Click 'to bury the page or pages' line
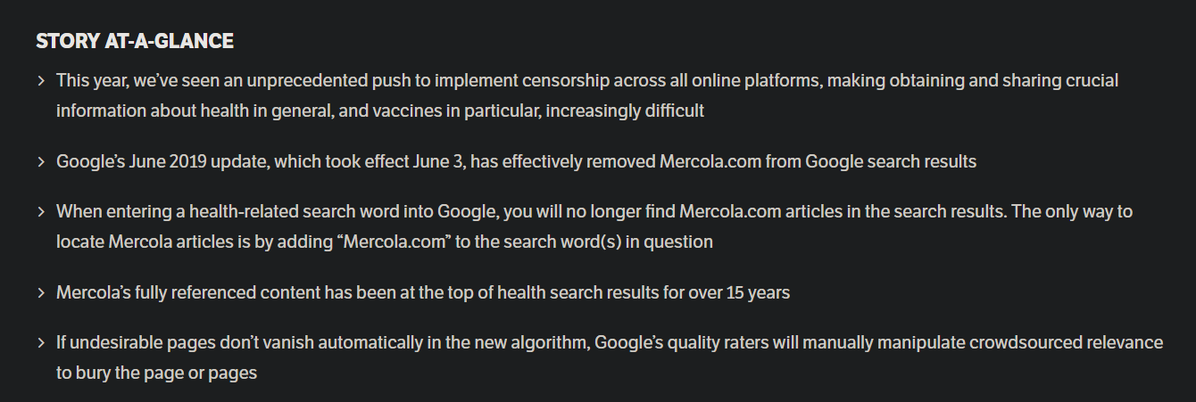The width and height of the screenshot is (1196, 402). coord(156,373)
